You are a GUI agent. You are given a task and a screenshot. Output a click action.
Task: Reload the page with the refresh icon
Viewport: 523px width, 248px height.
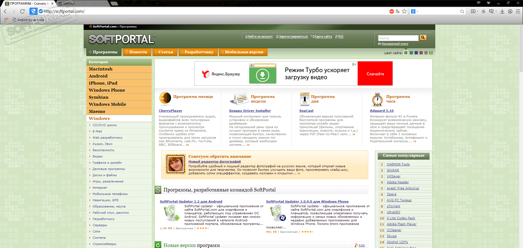[x=22, y=11]
